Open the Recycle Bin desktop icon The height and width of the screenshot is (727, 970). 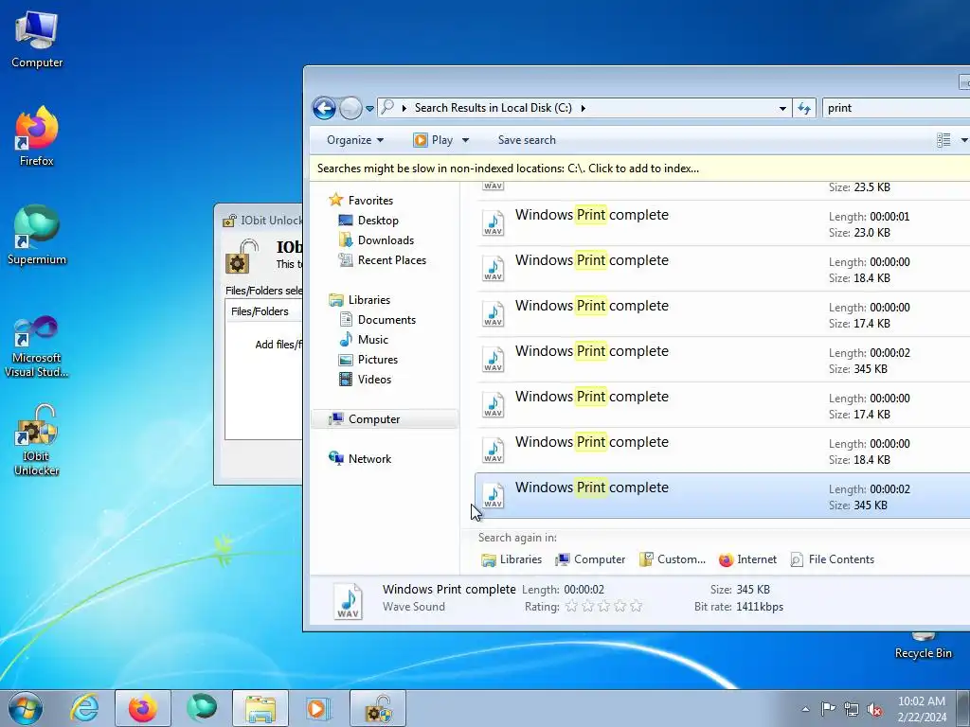923,647
